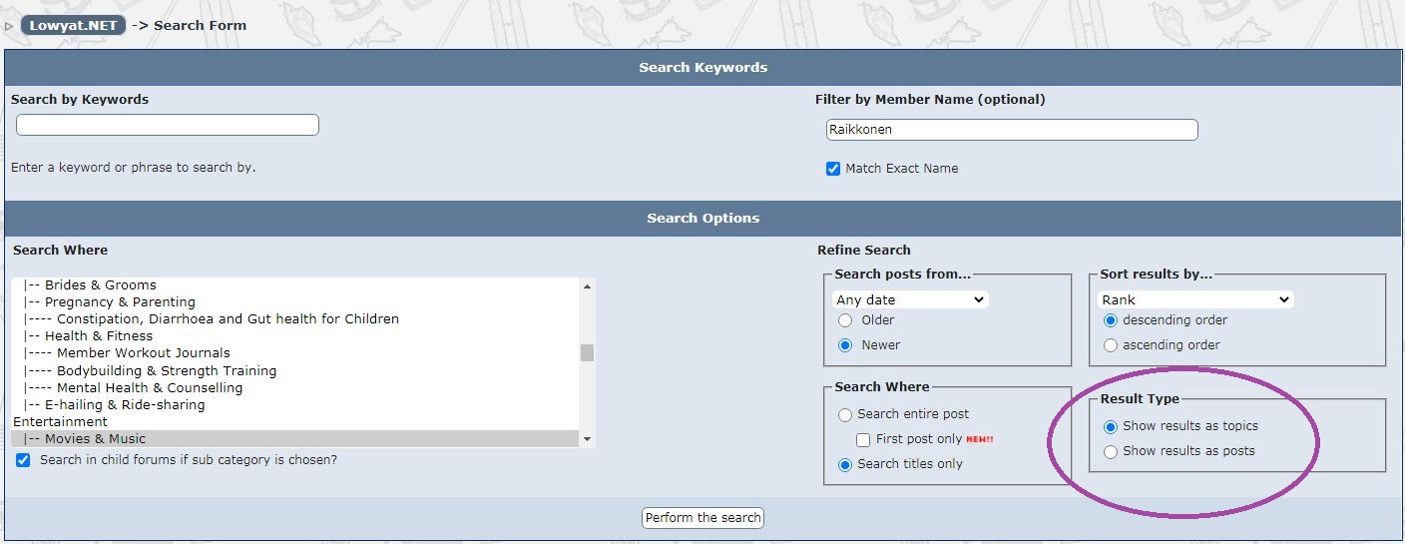Click the Search by Keywords input field
This screenshot has width=1405, height=544.
pos(168,125)
